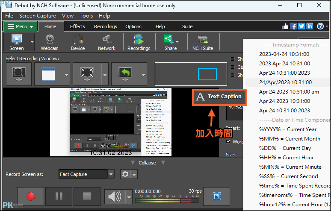The height and width of the screenshot is (211, 331).
Task: Select the Network camera source
Action: (x=106, y=42)
